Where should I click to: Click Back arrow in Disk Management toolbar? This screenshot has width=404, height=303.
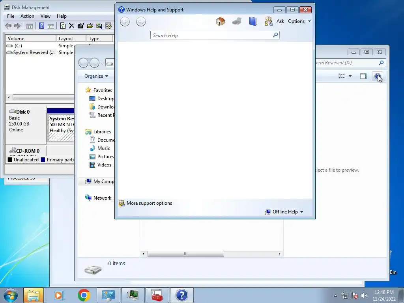(9, 26)
